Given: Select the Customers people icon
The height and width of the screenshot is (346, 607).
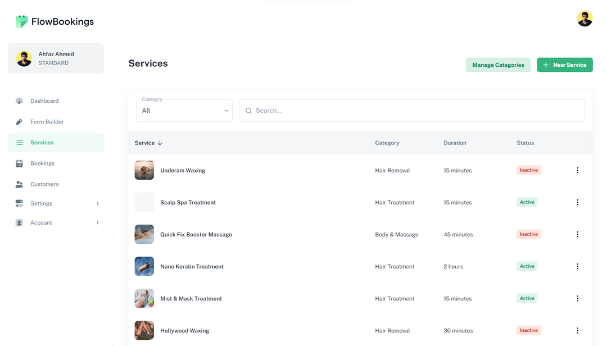Looking at the screenshot, I should click(19, 184).
